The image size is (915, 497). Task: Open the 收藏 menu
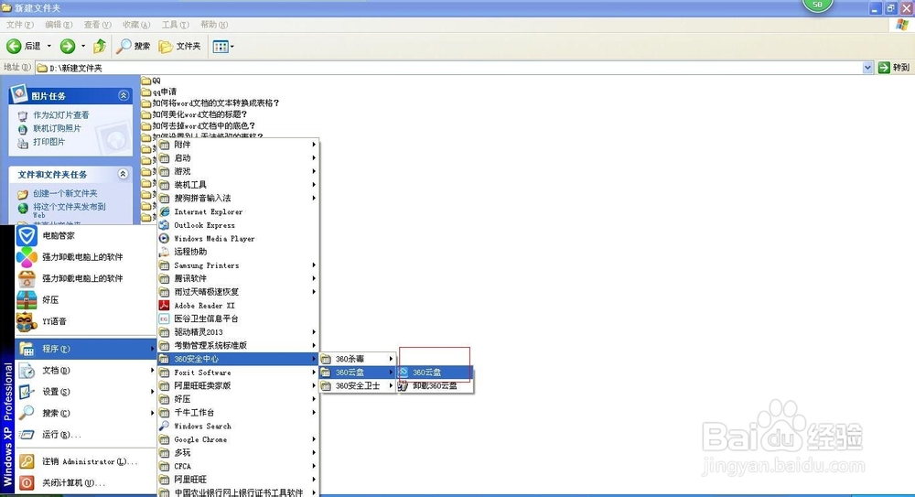point(136,25)
